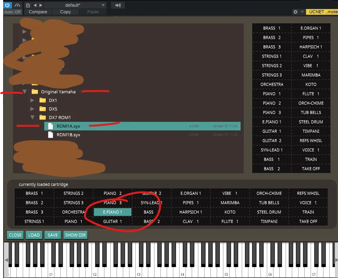The image size is (338, 278).
Task: Play the C4 key on the keyboard
Action: [x=182, y=271]
